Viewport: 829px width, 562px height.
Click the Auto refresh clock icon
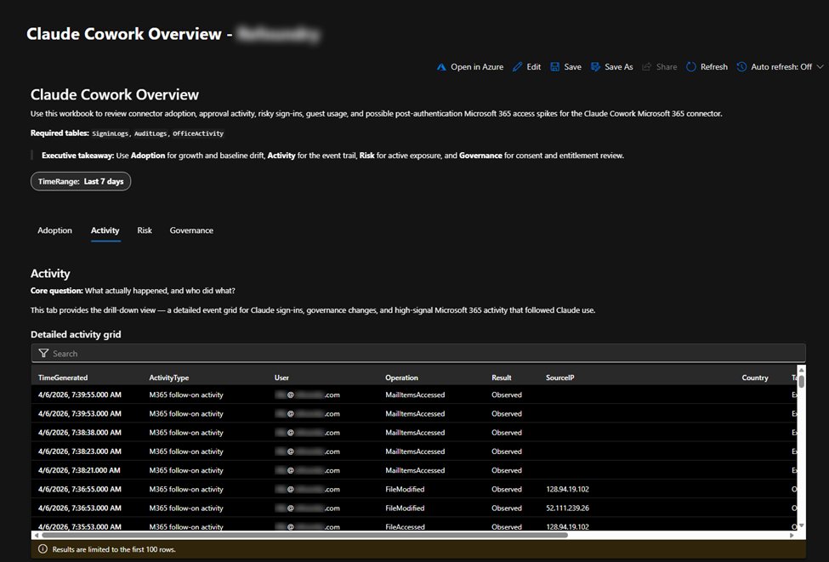pos(741,67)
